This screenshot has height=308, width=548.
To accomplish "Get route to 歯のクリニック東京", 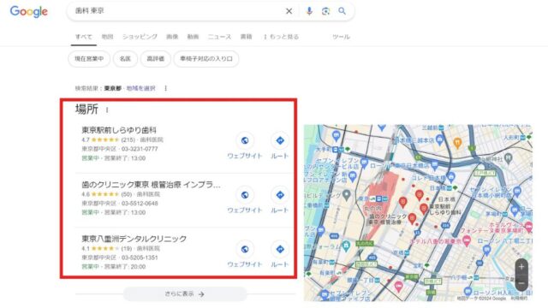I will [280, 195].
